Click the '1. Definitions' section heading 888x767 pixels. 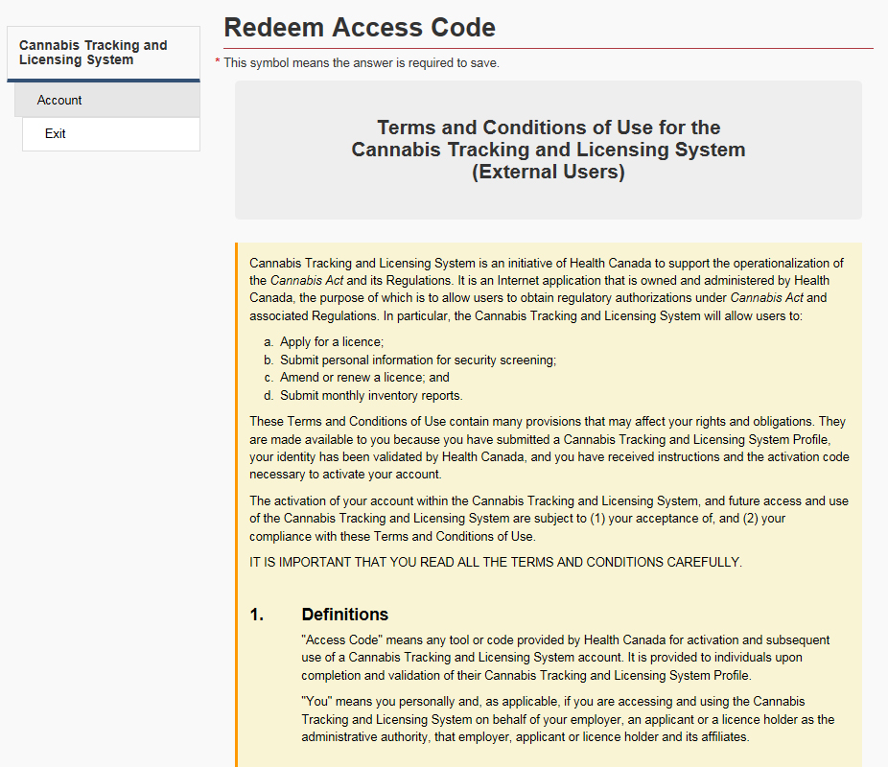click(345, 615)
